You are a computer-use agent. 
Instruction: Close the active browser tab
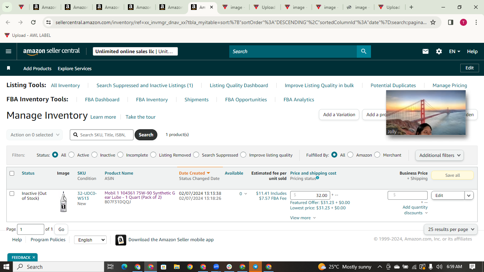tap(212, 7)
